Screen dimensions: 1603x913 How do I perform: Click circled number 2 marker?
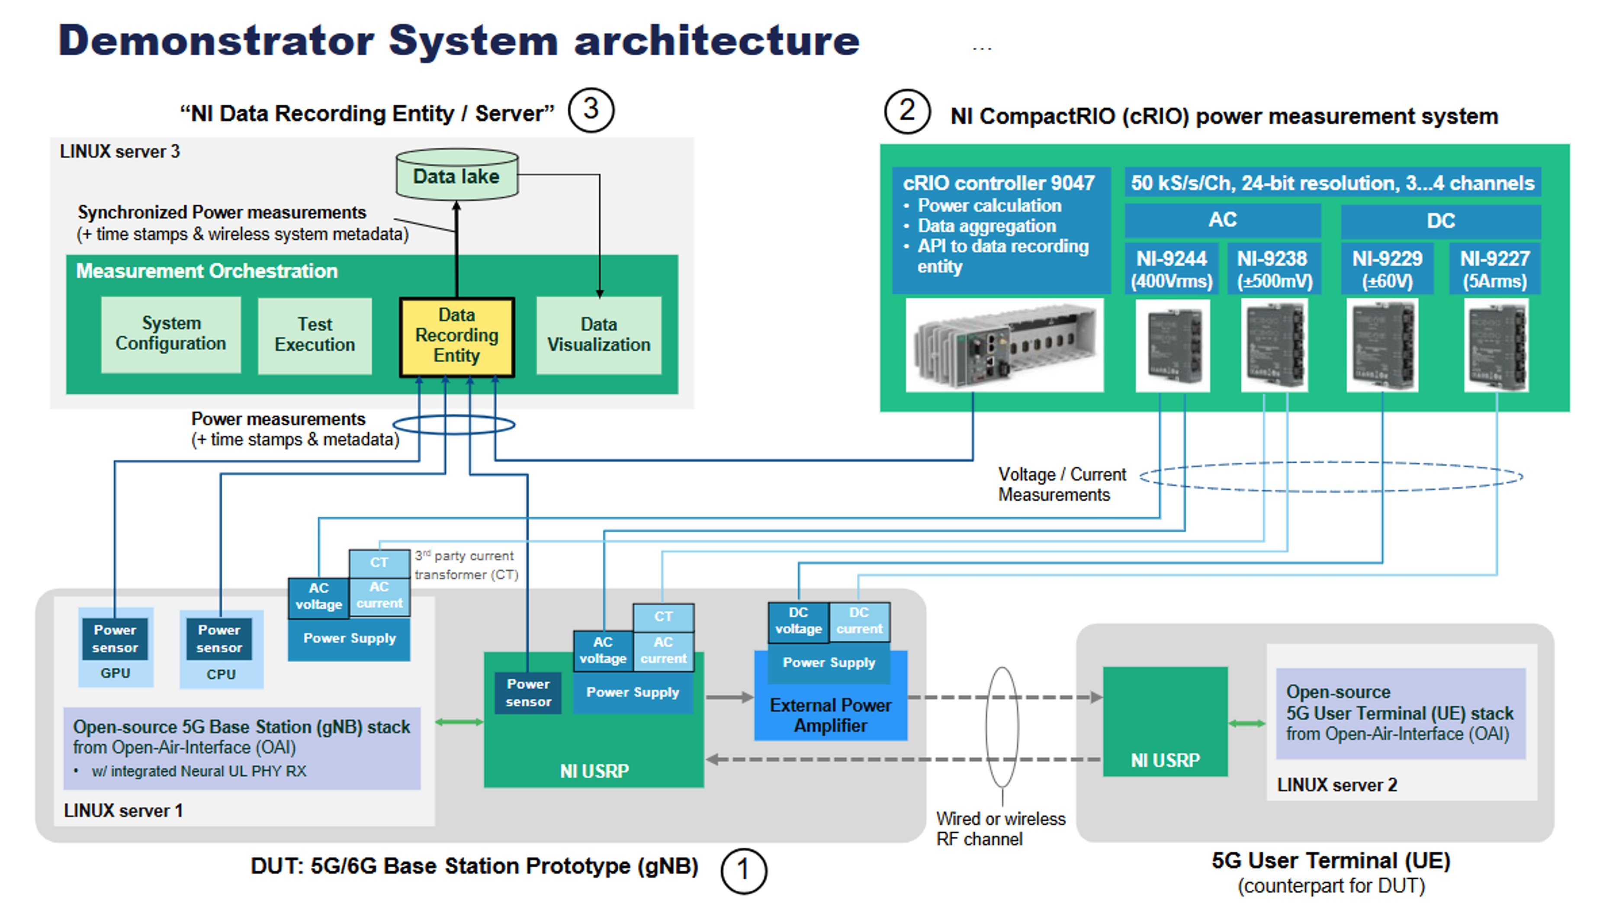pos(906,112)
